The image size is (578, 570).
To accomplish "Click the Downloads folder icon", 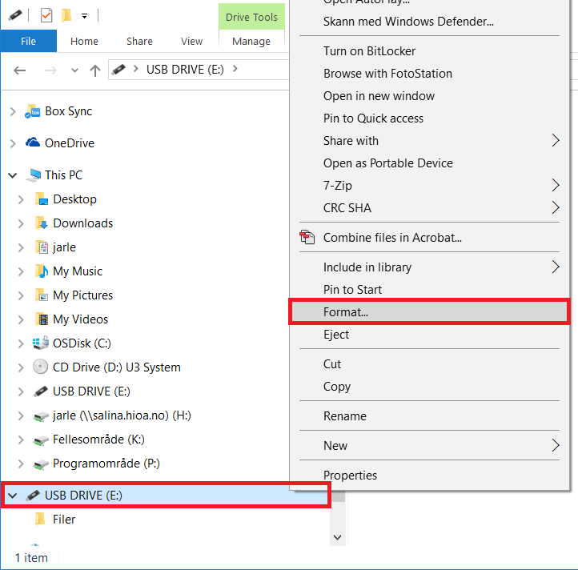I will pyautogui.click(x=42, y=223).
